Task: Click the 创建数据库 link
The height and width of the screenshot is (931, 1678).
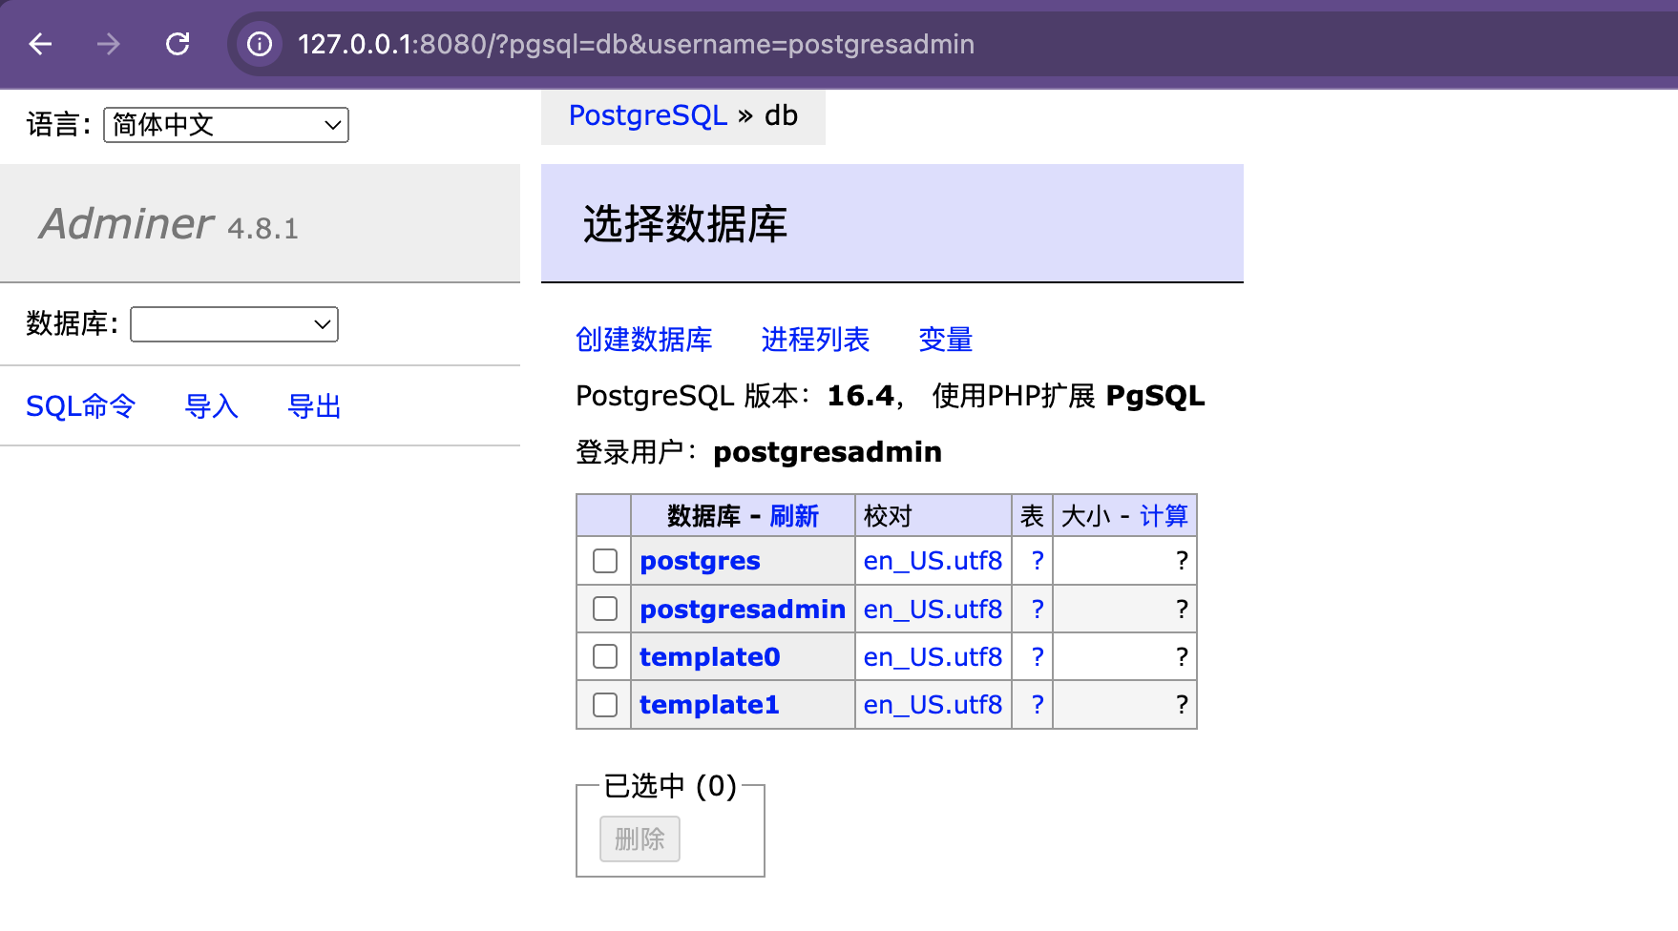Action: [643, 340]
